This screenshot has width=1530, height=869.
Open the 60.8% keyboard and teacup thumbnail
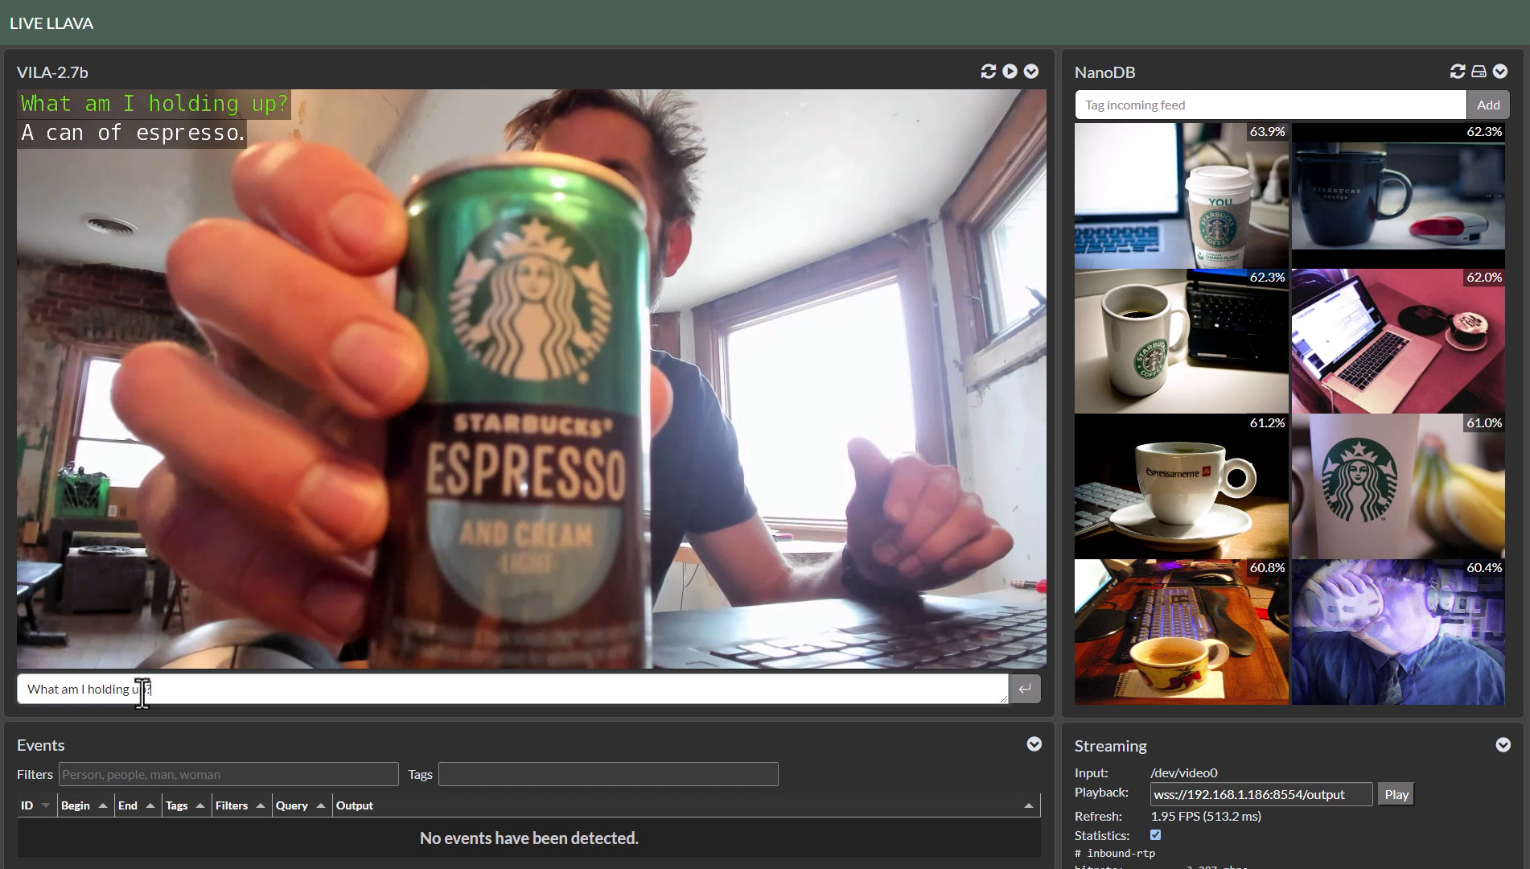[x=1182, y=632]
